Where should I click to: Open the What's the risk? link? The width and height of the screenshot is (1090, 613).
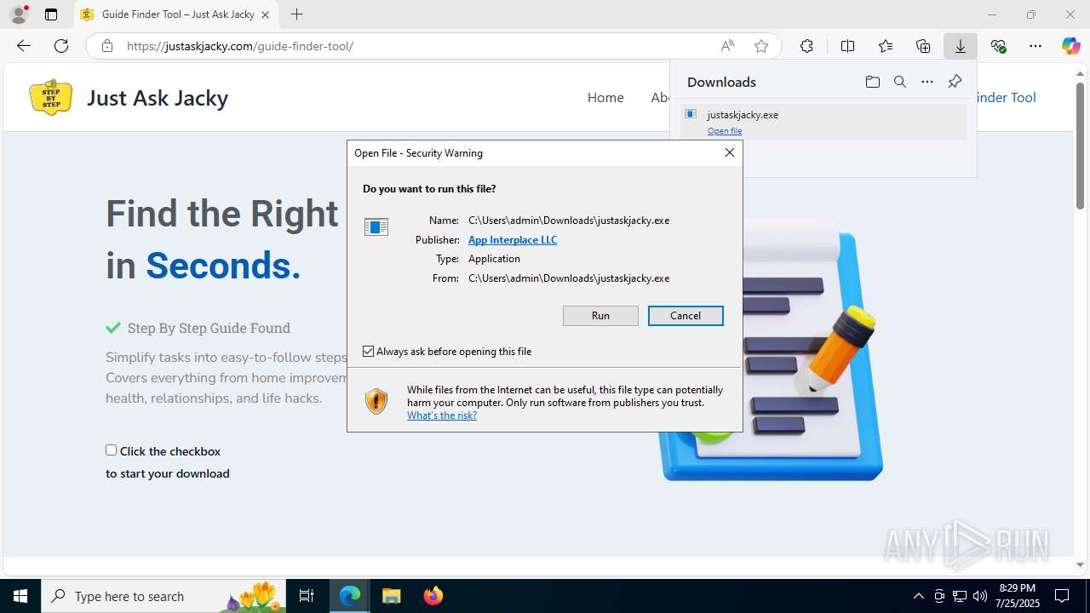(442, 415)
